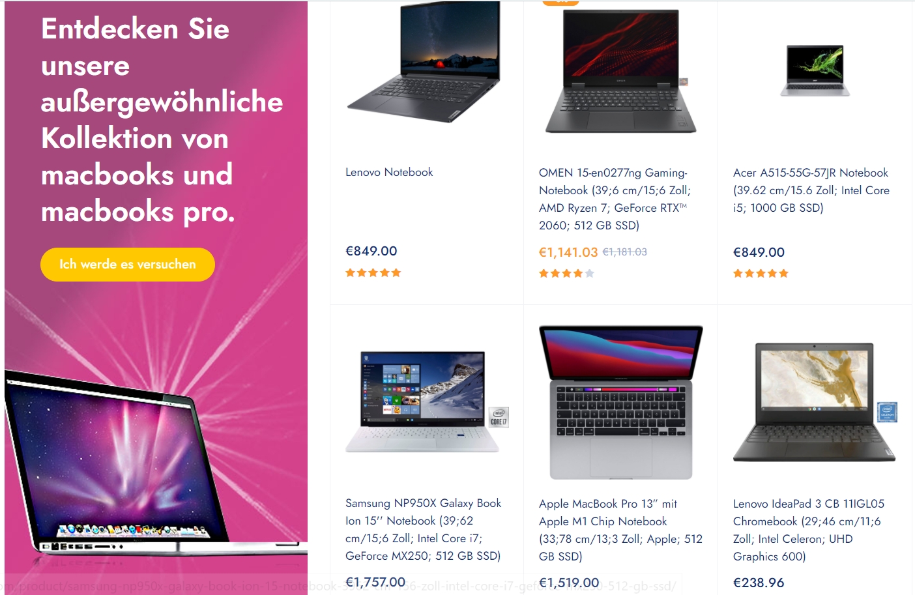Click the four-star rating under OMEN notebook
Image resolution: width=915 pixels, height=595 pixels.
(x=566, y=274)
